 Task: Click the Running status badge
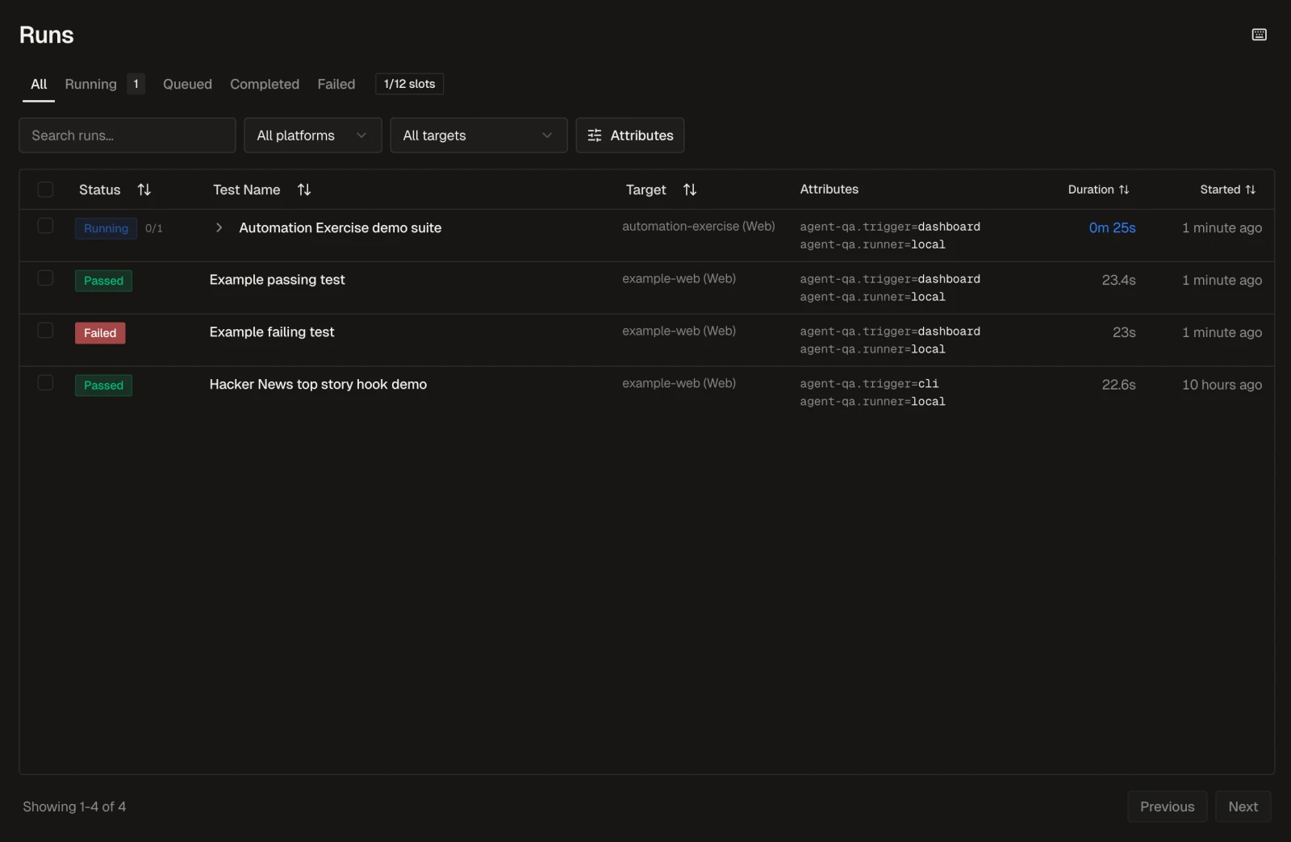106,228
